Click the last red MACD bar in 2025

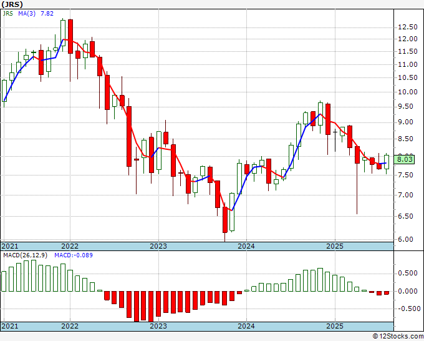(x=387, y=293)
